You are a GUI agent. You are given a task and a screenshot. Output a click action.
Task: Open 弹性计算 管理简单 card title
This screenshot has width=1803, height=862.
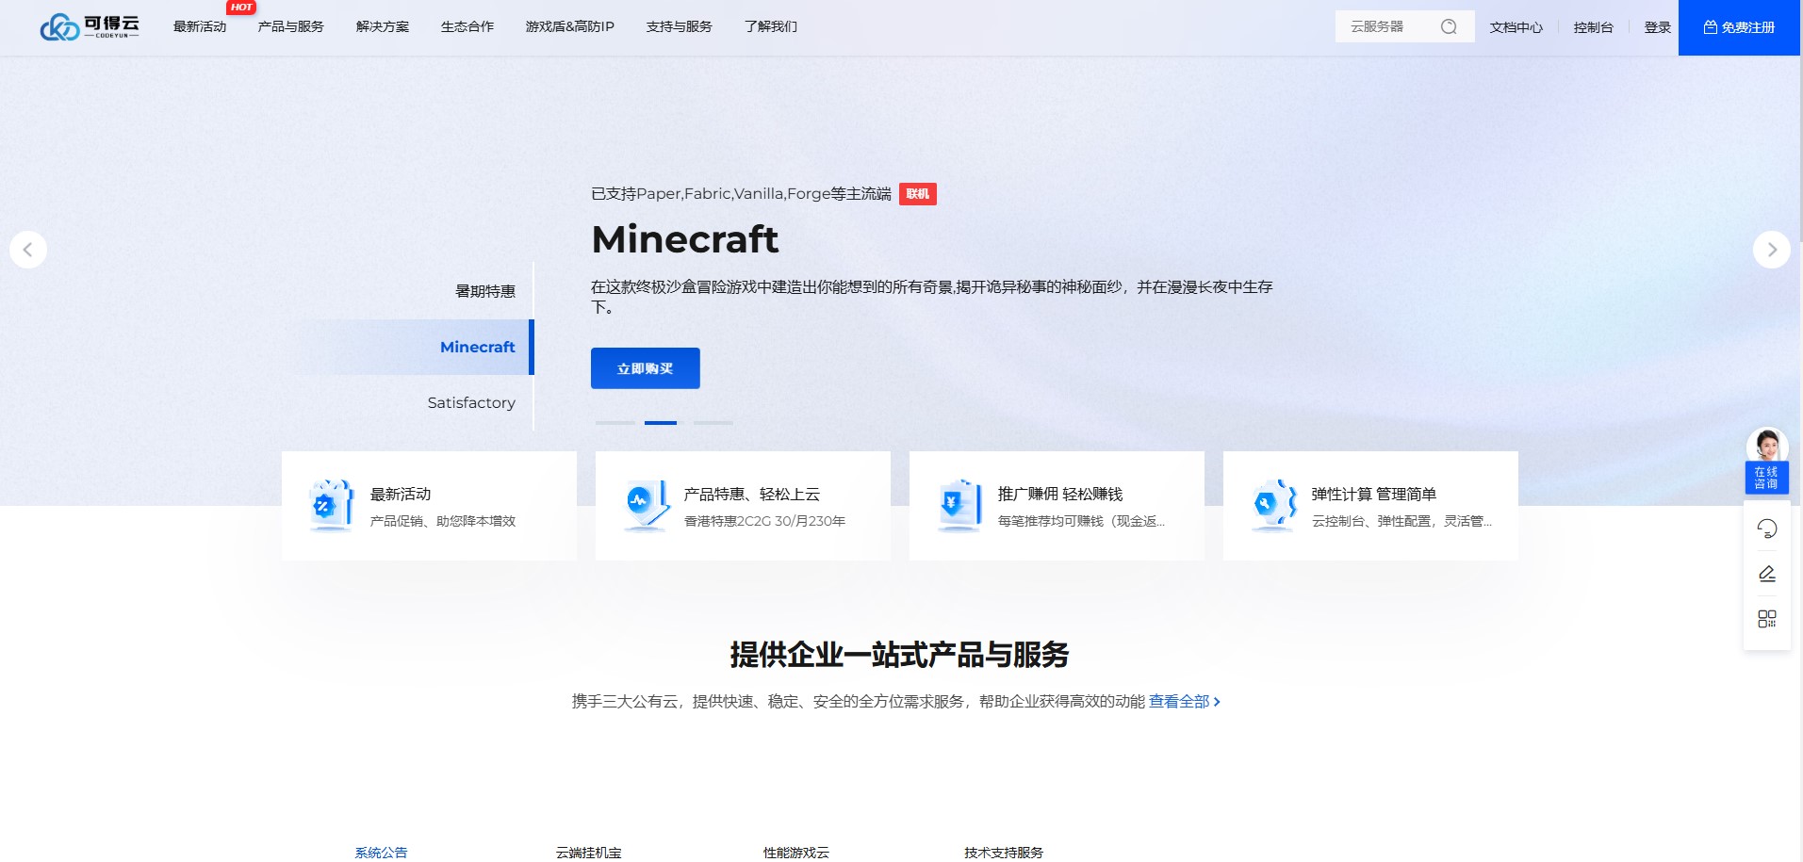(x=1374, y=495)
